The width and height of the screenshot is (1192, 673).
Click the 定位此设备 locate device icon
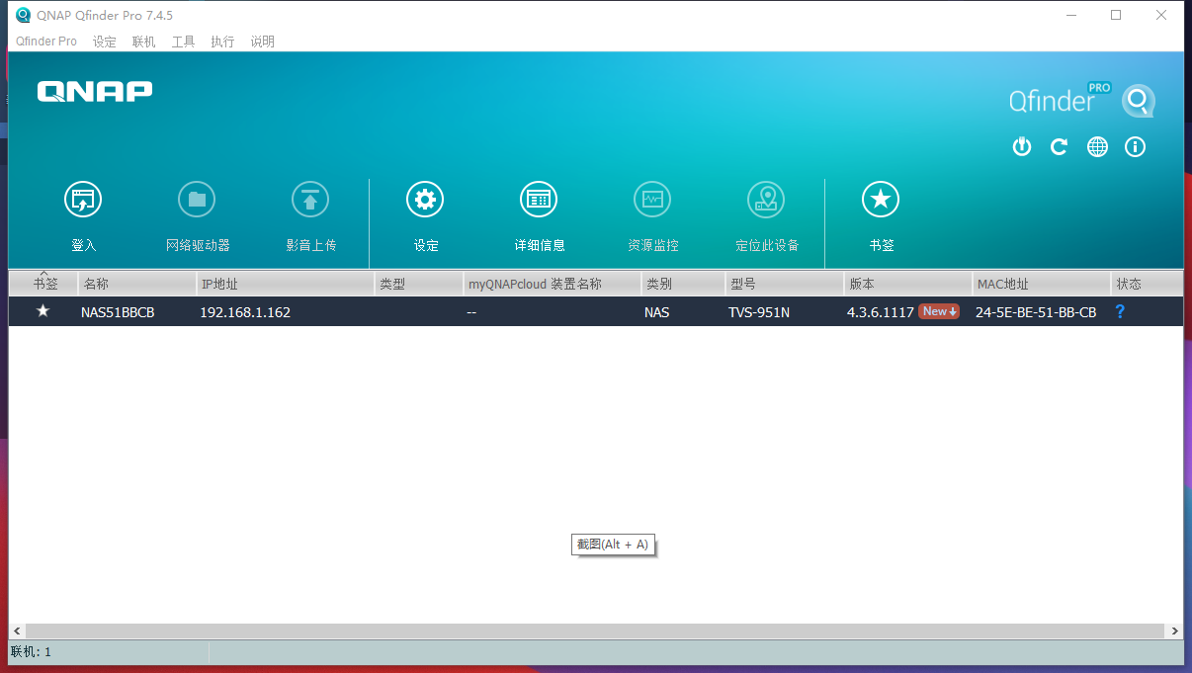pyautogui.click(x=766, y=200)
